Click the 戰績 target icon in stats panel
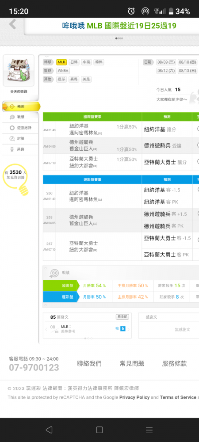 coord(54,273)
